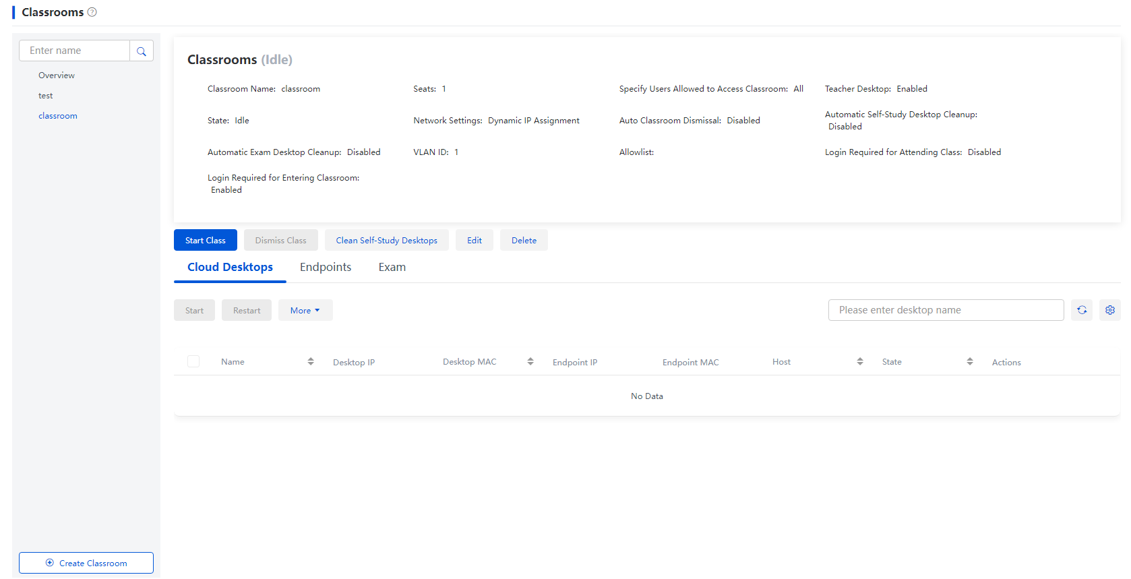Click Clean Self-Study Desktops button

click(387, 240)
